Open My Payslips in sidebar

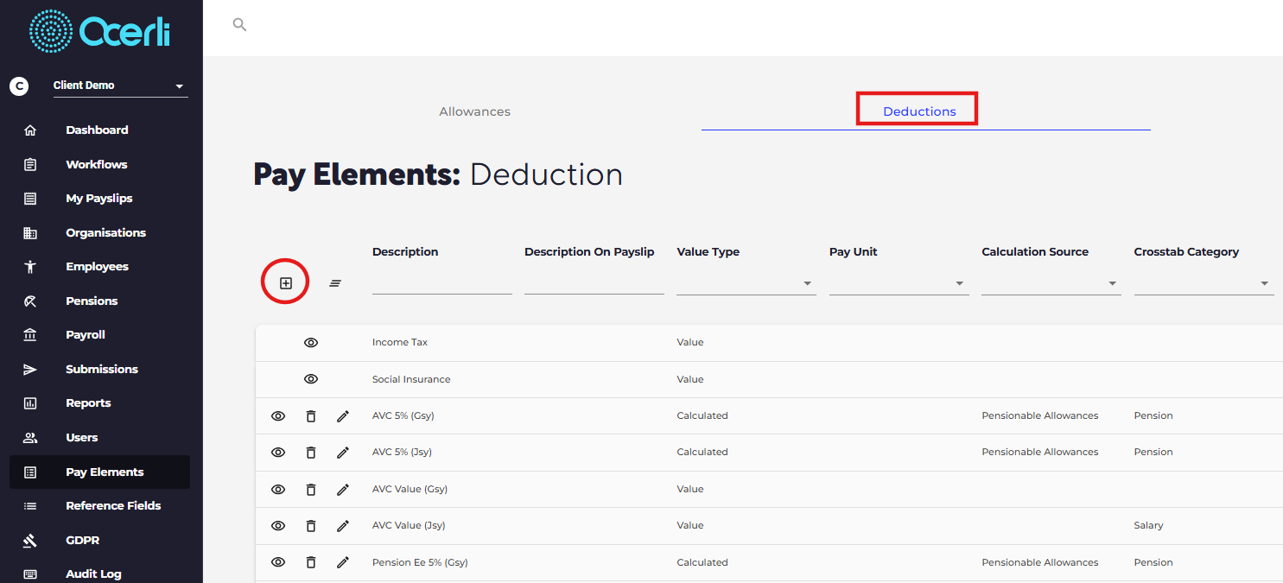click(98, 199)
